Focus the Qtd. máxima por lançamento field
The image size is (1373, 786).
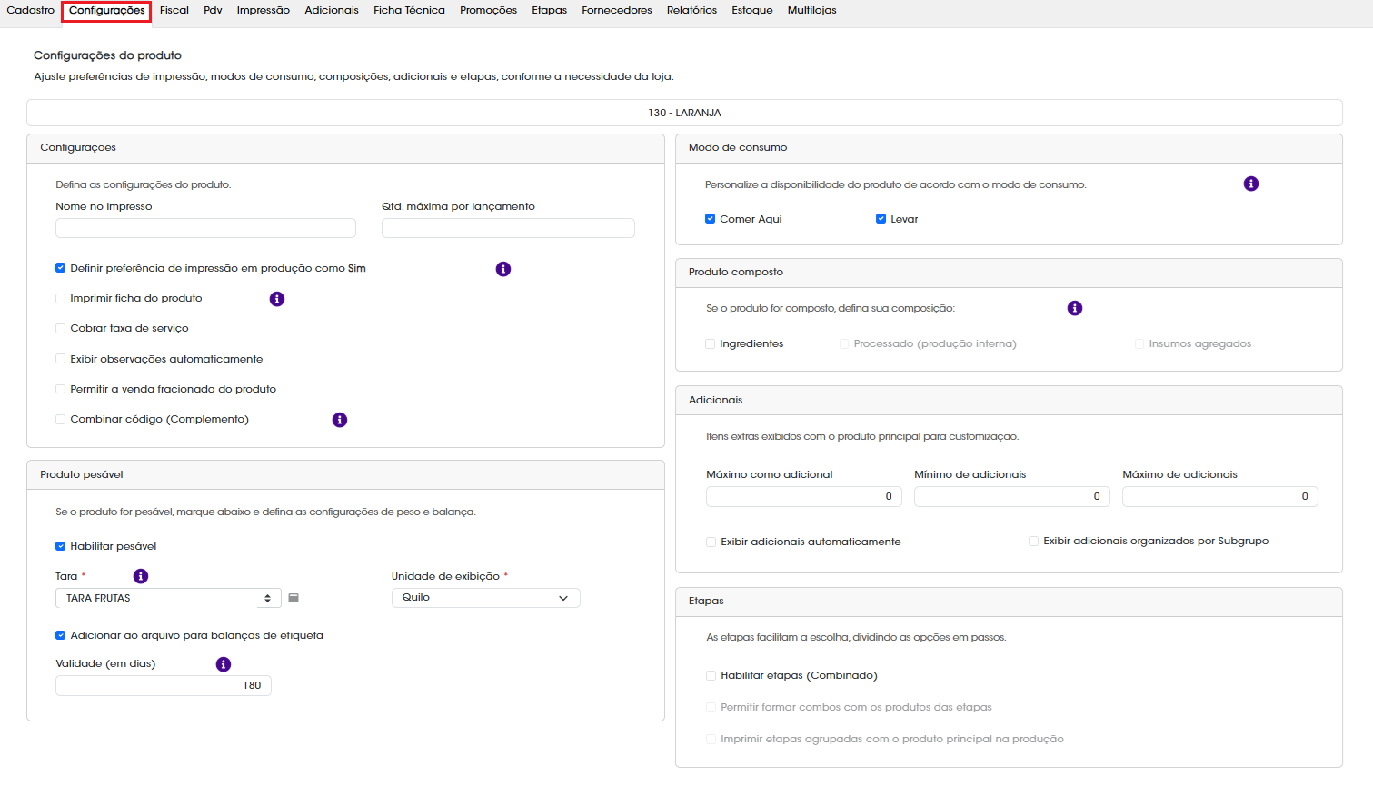pyautogui.click(x=508, y=228)
